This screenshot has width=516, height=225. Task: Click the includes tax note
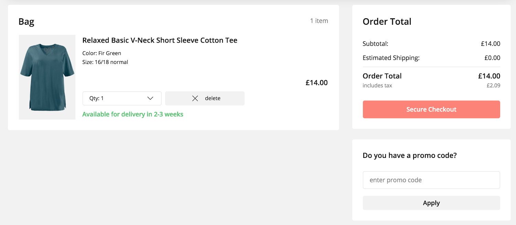(x=377, y=85)
